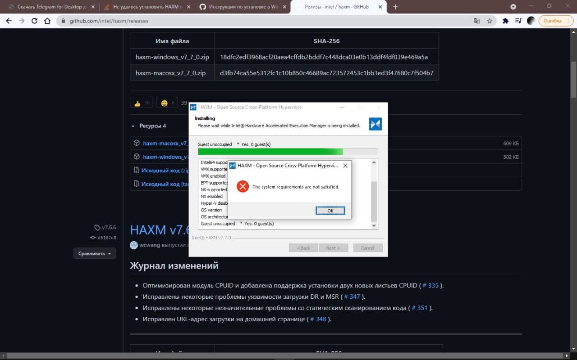The width and height of the screenshot is (577, 360).
Task: Select the "Релизы - intel / haxm" tab
Action: [339, 7]
